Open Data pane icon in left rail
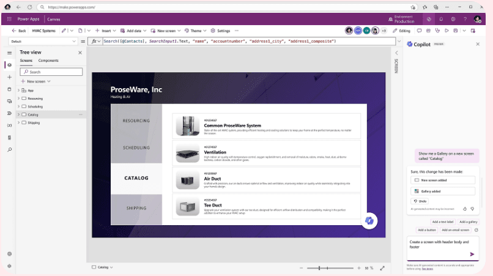The height and width of the screenshot is (276, 493). [9, 89]
